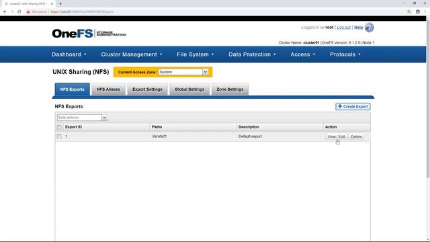This screenshot has height=242, width=430.
Task: Click the Default export description cell
Action: [250, 136]
